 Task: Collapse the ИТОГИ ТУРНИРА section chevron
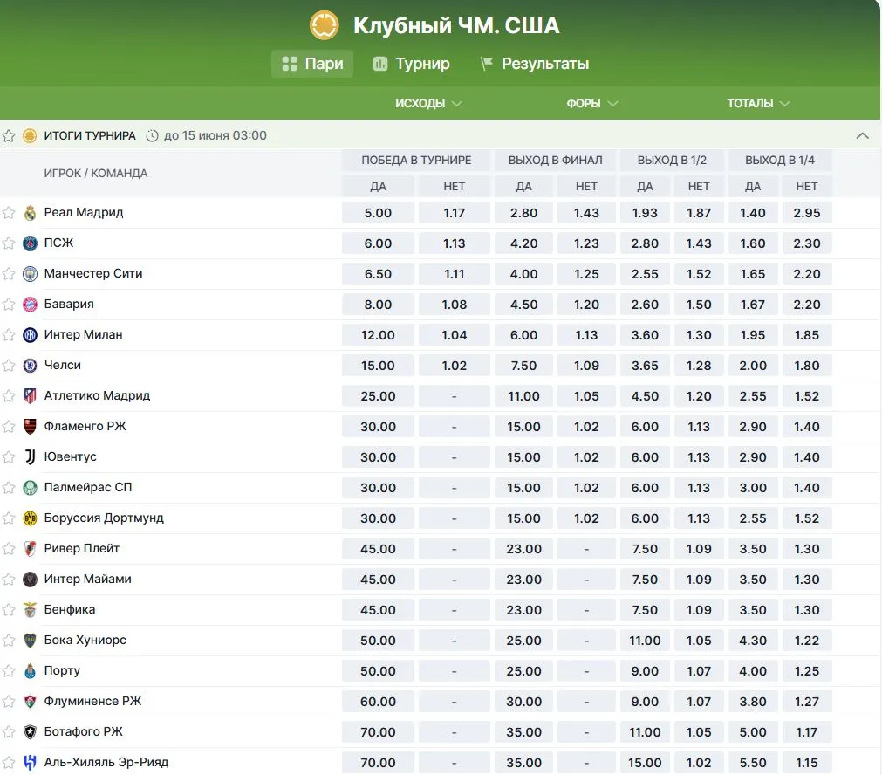(863, 136)
